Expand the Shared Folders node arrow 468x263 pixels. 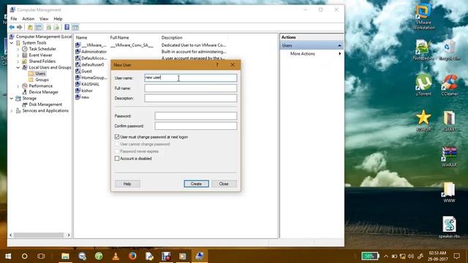pyautogui.click(x=18, y=61)
